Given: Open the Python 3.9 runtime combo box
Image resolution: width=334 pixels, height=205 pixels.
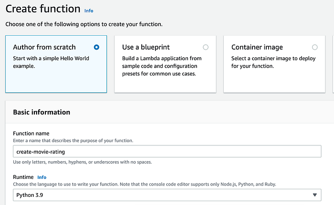Looking at the screenshot, I should (x=162, y=195).
